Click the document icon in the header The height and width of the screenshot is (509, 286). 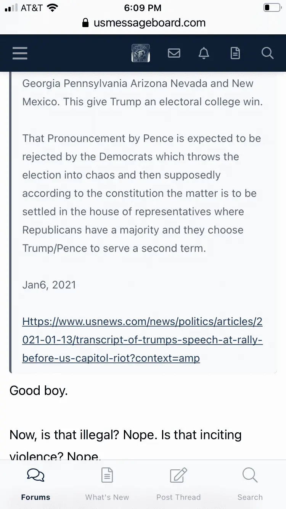235,53
